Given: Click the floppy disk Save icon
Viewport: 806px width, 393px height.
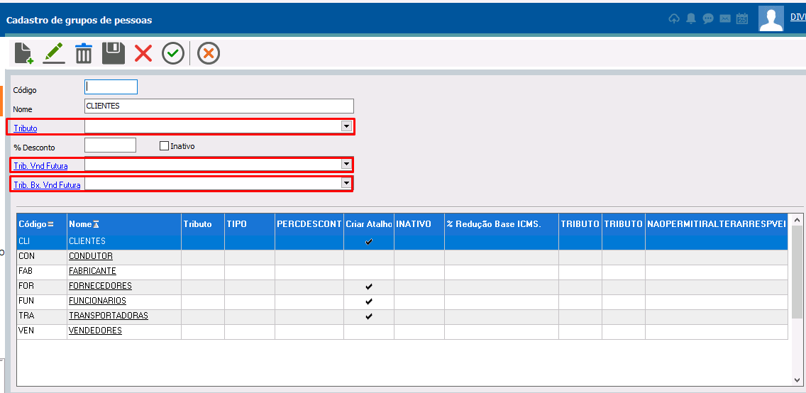Looking at the screenshot, I should pyautogui.click(x=114, y=53).
